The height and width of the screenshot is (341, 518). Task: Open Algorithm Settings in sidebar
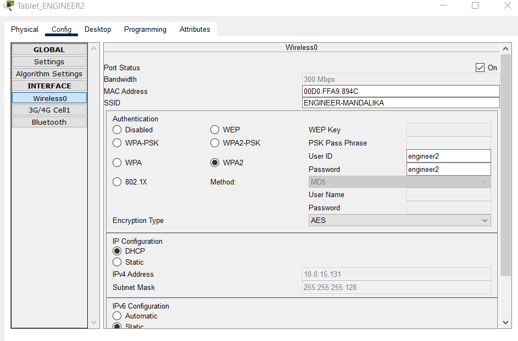(x=49, y=74)
